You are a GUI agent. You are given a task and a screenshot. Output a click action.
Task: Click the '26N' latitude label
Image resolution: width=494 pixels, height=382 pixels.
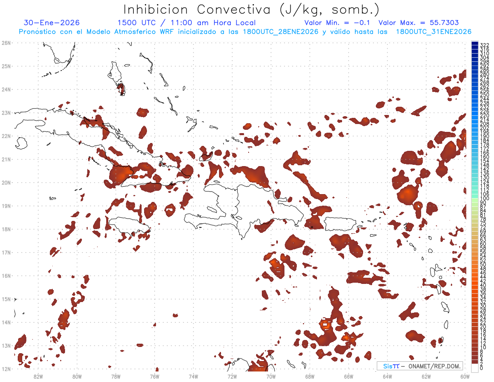[x=6, y=43]
